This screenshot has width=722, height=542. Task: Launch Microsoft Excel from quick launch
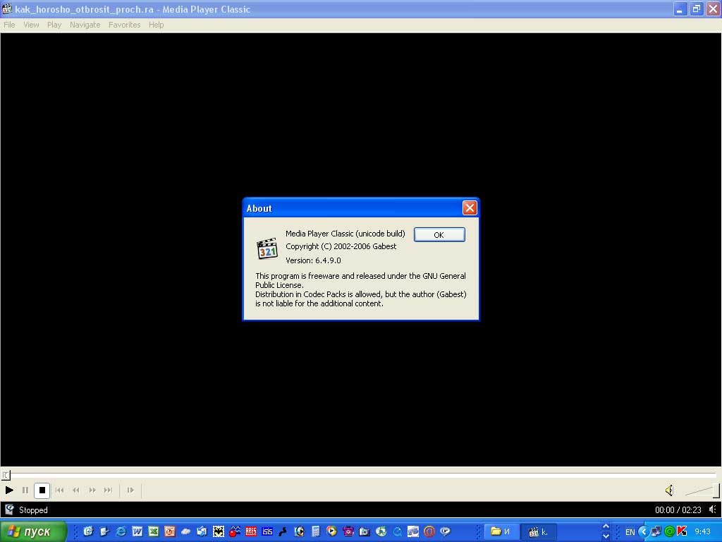[x=153, y=531]
